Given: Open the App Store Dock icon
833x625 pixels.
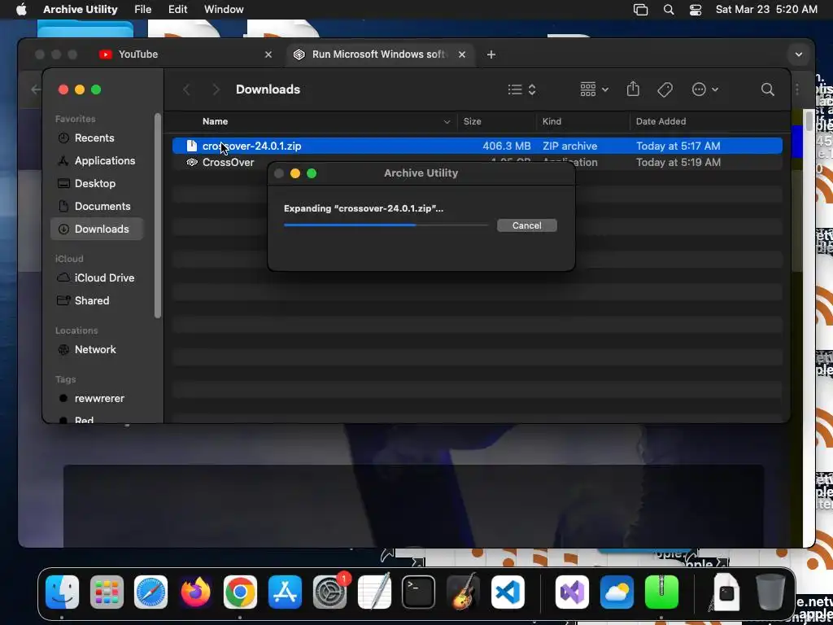Looking at the screenshot, I should point(285,592).
